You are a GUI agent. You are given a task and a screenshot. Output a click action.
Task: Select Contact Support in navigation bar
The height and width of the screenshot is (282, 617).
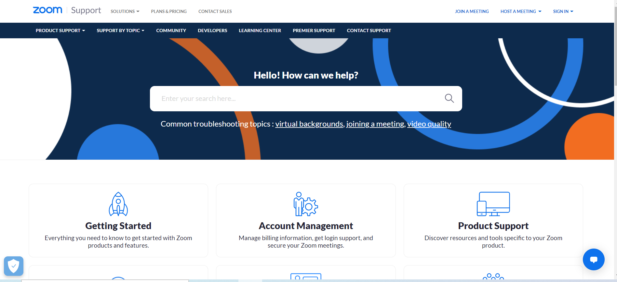coord(369,31)
